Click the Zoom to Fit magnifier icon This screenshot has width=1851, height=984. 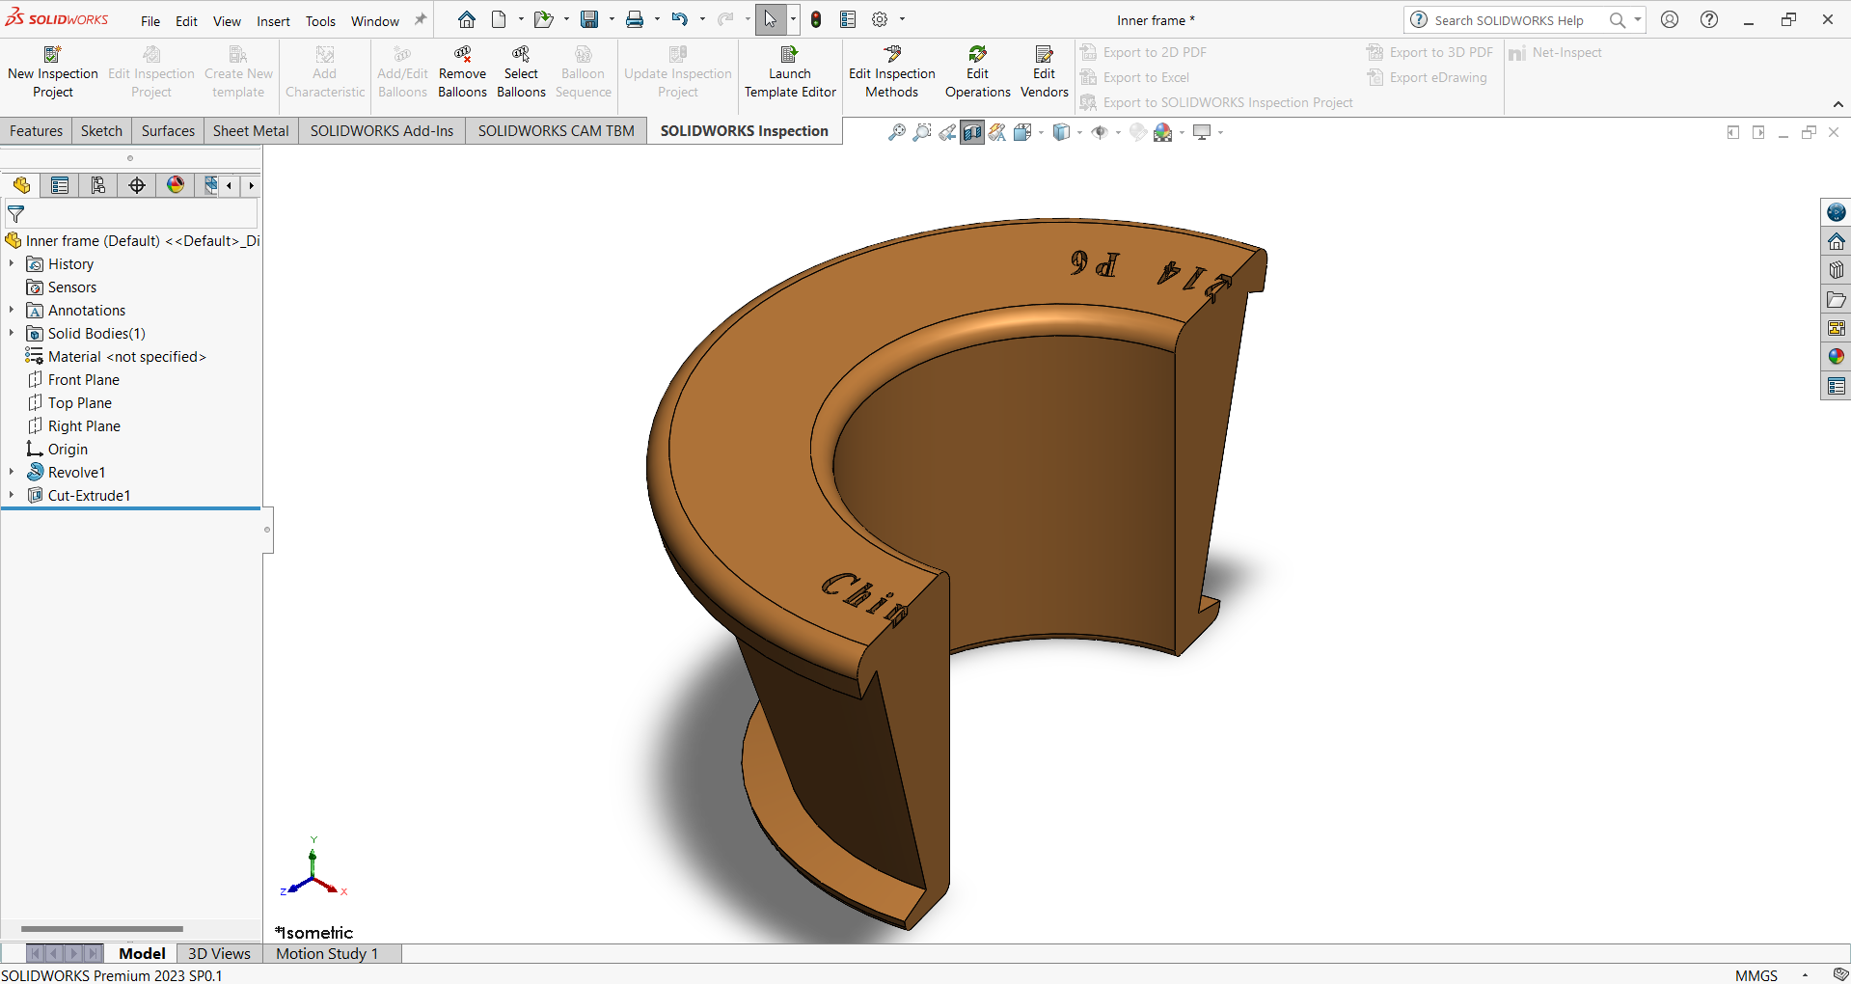pos(896,133)
